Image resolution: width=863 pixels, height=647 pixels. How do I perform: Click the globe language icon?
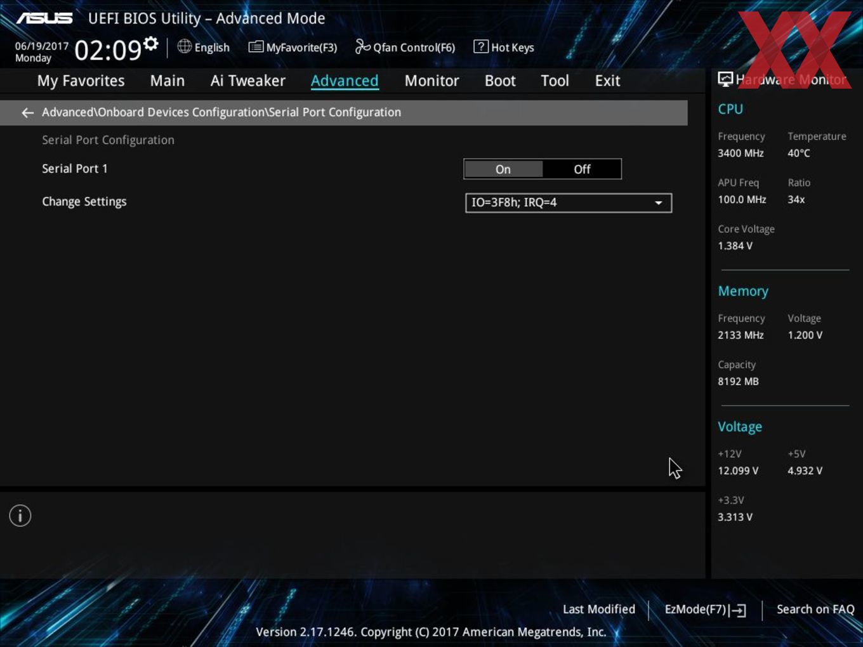pos(184,46)
